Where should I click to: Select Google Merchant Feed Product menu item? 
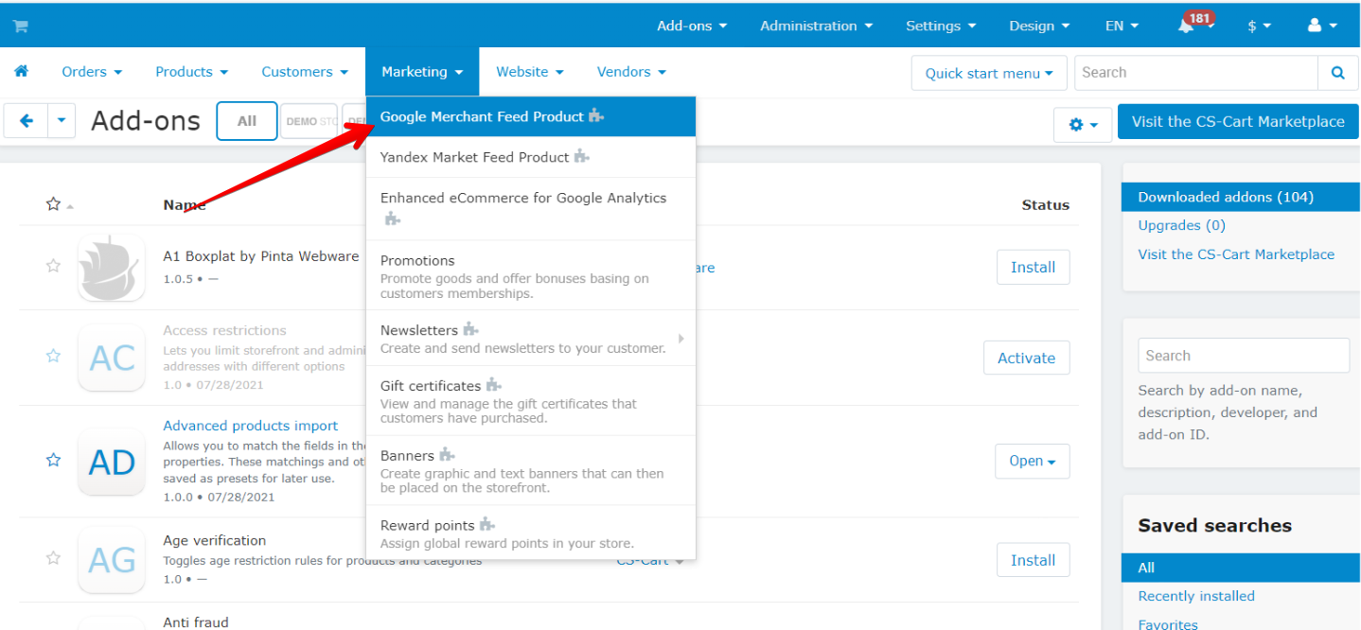pyautogui.click(x=531, y=116)
